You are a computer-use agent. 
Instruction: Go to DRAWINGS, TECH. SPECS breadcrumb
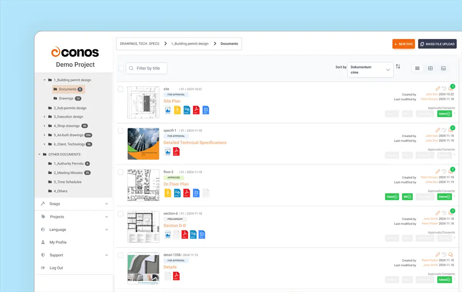coord(139,44)
